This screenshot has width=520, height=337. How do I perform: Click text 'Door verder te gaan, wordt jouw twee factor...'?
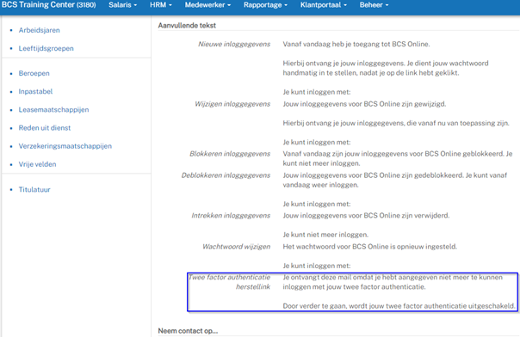pos(399,306)
